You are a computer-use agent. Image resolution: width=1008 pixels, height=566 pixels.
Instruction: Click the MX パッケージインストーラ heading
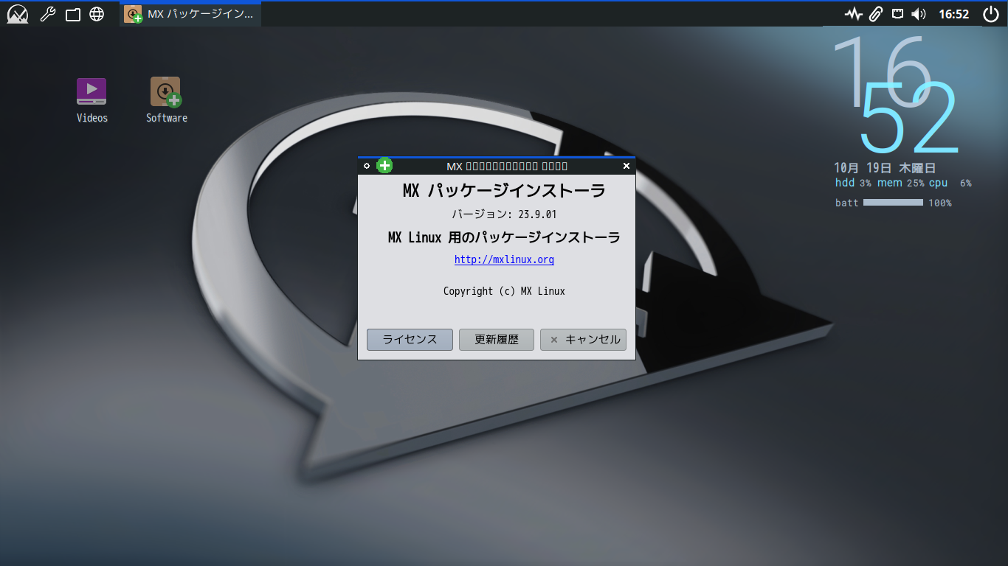pyautogui.click(x=504, y=191)
